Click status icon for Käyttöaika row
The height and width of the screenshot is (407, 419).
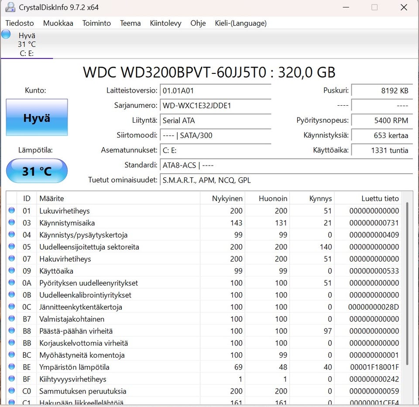[12, 271]
